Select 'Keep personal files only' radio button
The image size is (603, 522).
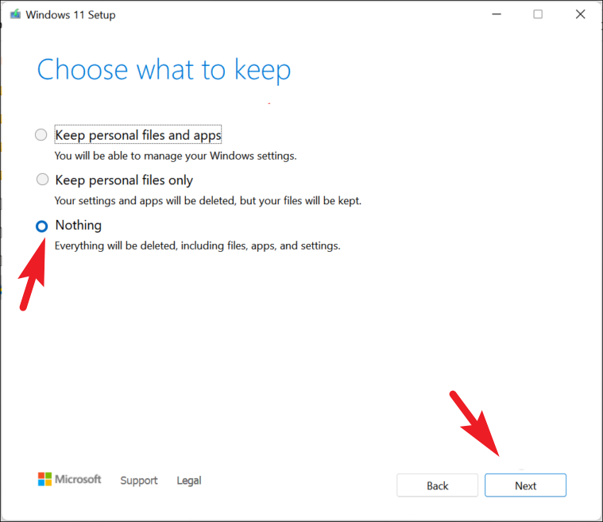click(42, 180)
